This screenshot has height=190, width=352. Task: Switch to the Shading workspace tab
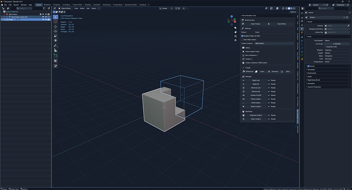[x=88, y=5]
